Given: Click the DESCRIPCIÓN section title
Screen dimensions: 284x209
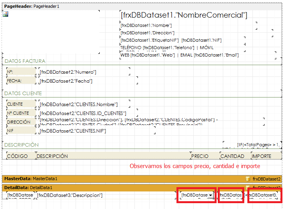Looking at the screenshot, I should click(x=21, y=145).
